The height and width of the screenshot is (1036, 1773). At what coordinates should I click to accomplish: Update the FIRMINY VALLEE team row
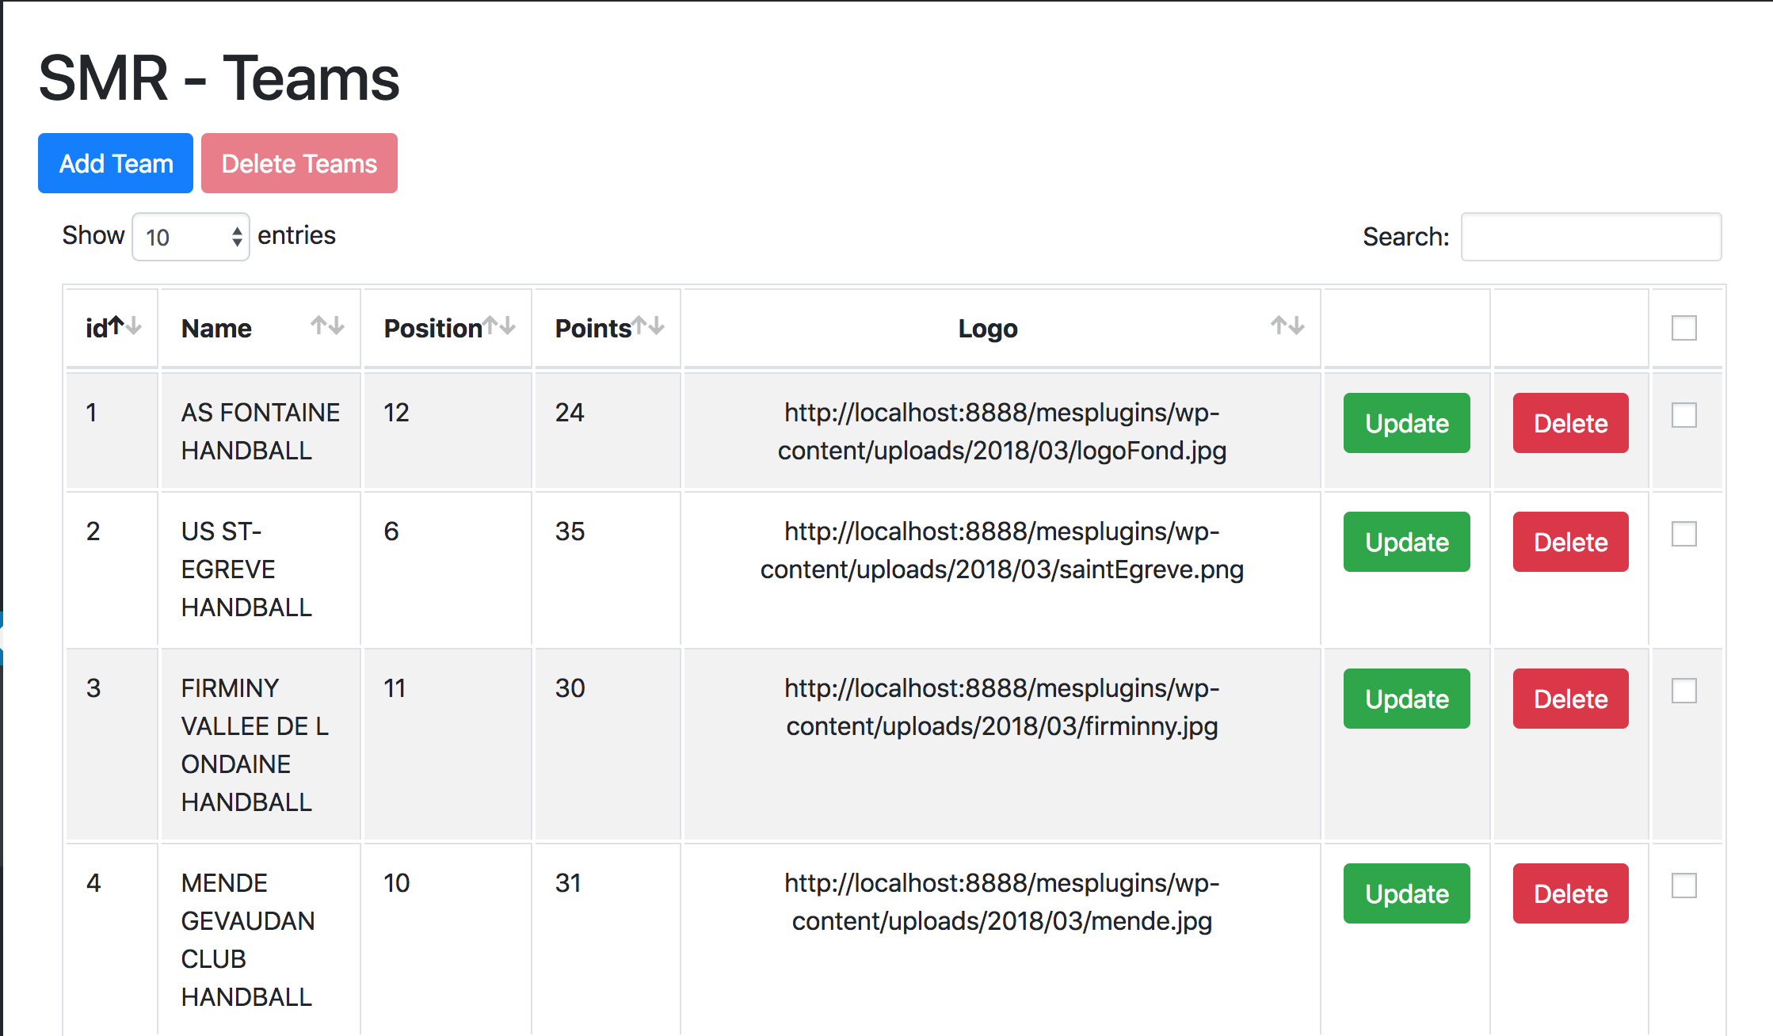tap(1405, 698)
